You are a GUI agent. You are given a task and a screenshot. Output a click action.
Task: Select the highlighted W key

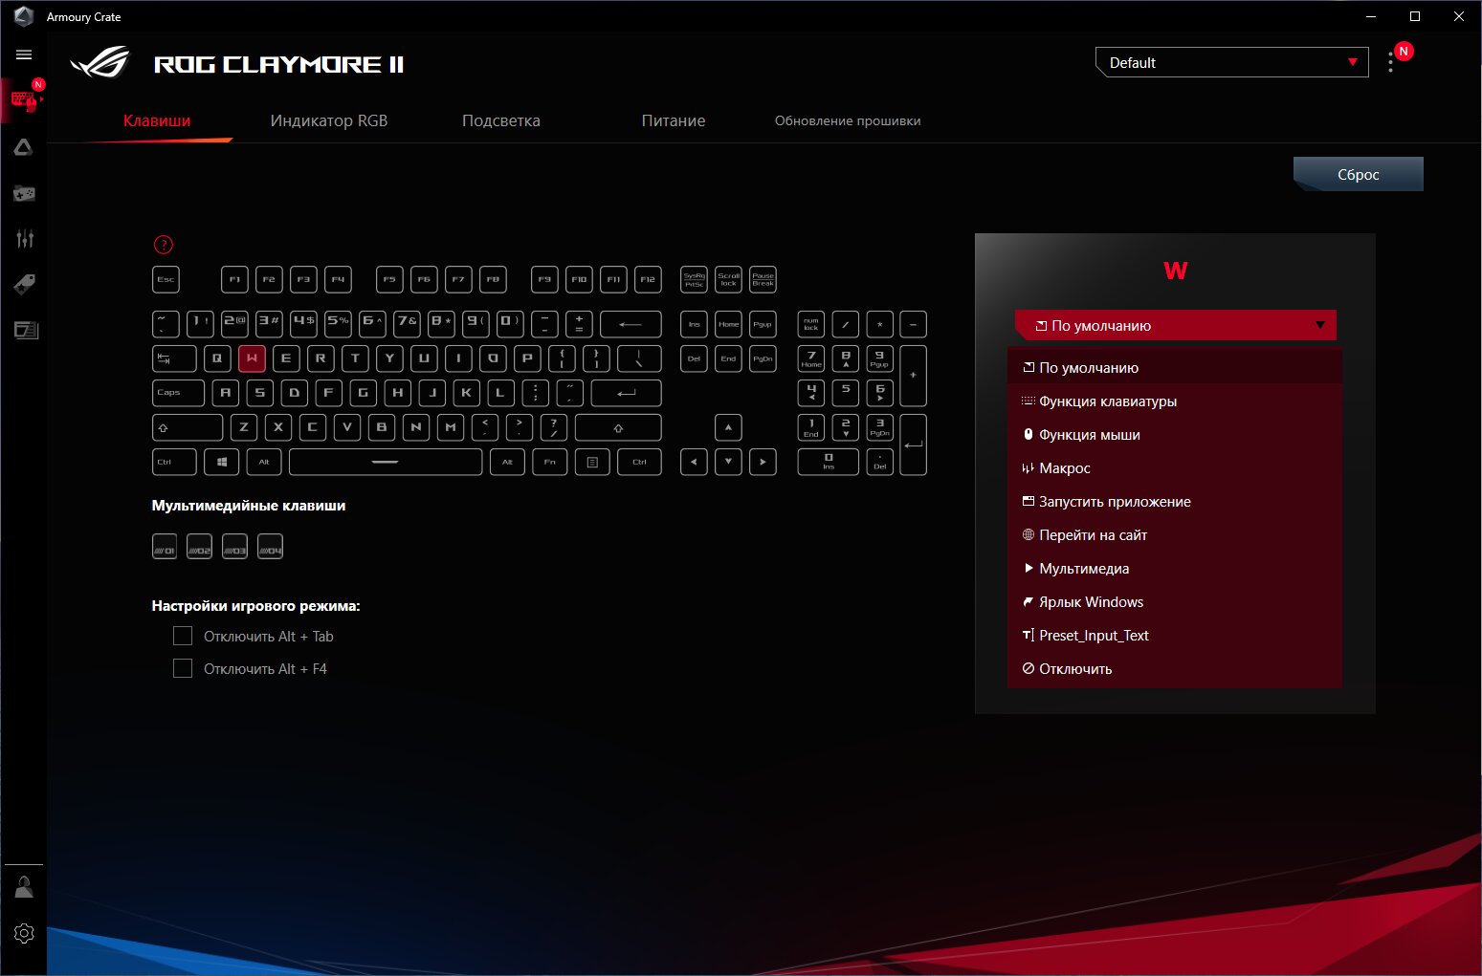click(x=252, y=358)
